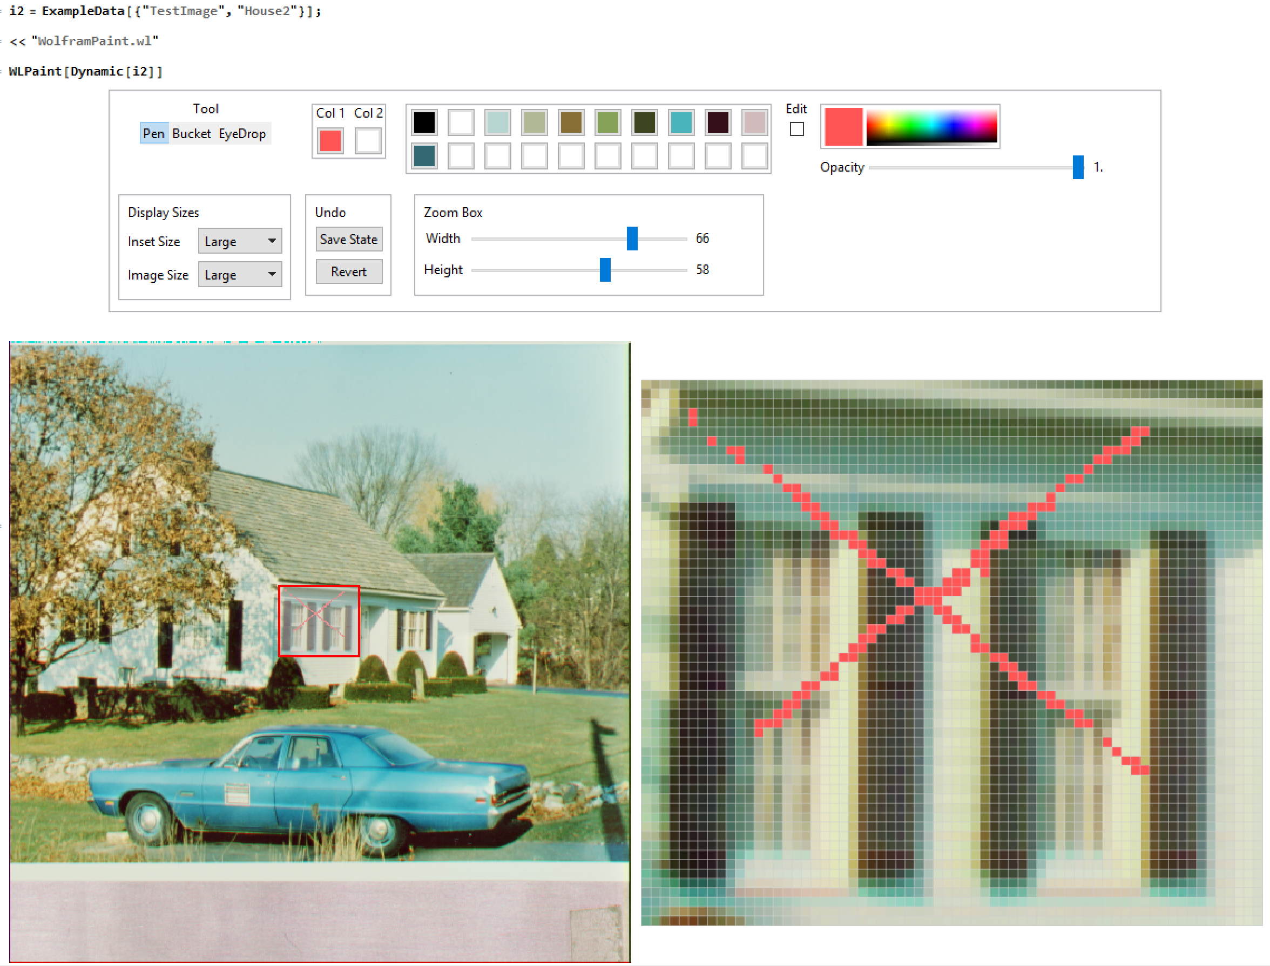Pick the teal cyan palette swatch
This screenshot has width=1270, height=966.
(681, 122)
